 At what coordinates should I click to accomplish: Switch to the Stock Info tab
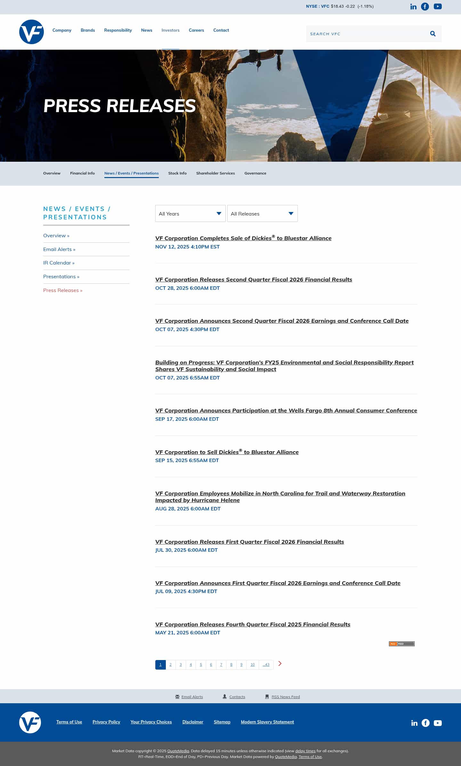pyautogui.click(x=177, y=173)
